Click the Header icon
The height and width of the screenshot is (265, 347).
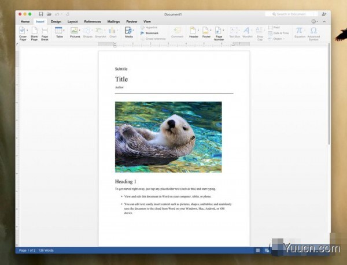[x=193, y=31]
